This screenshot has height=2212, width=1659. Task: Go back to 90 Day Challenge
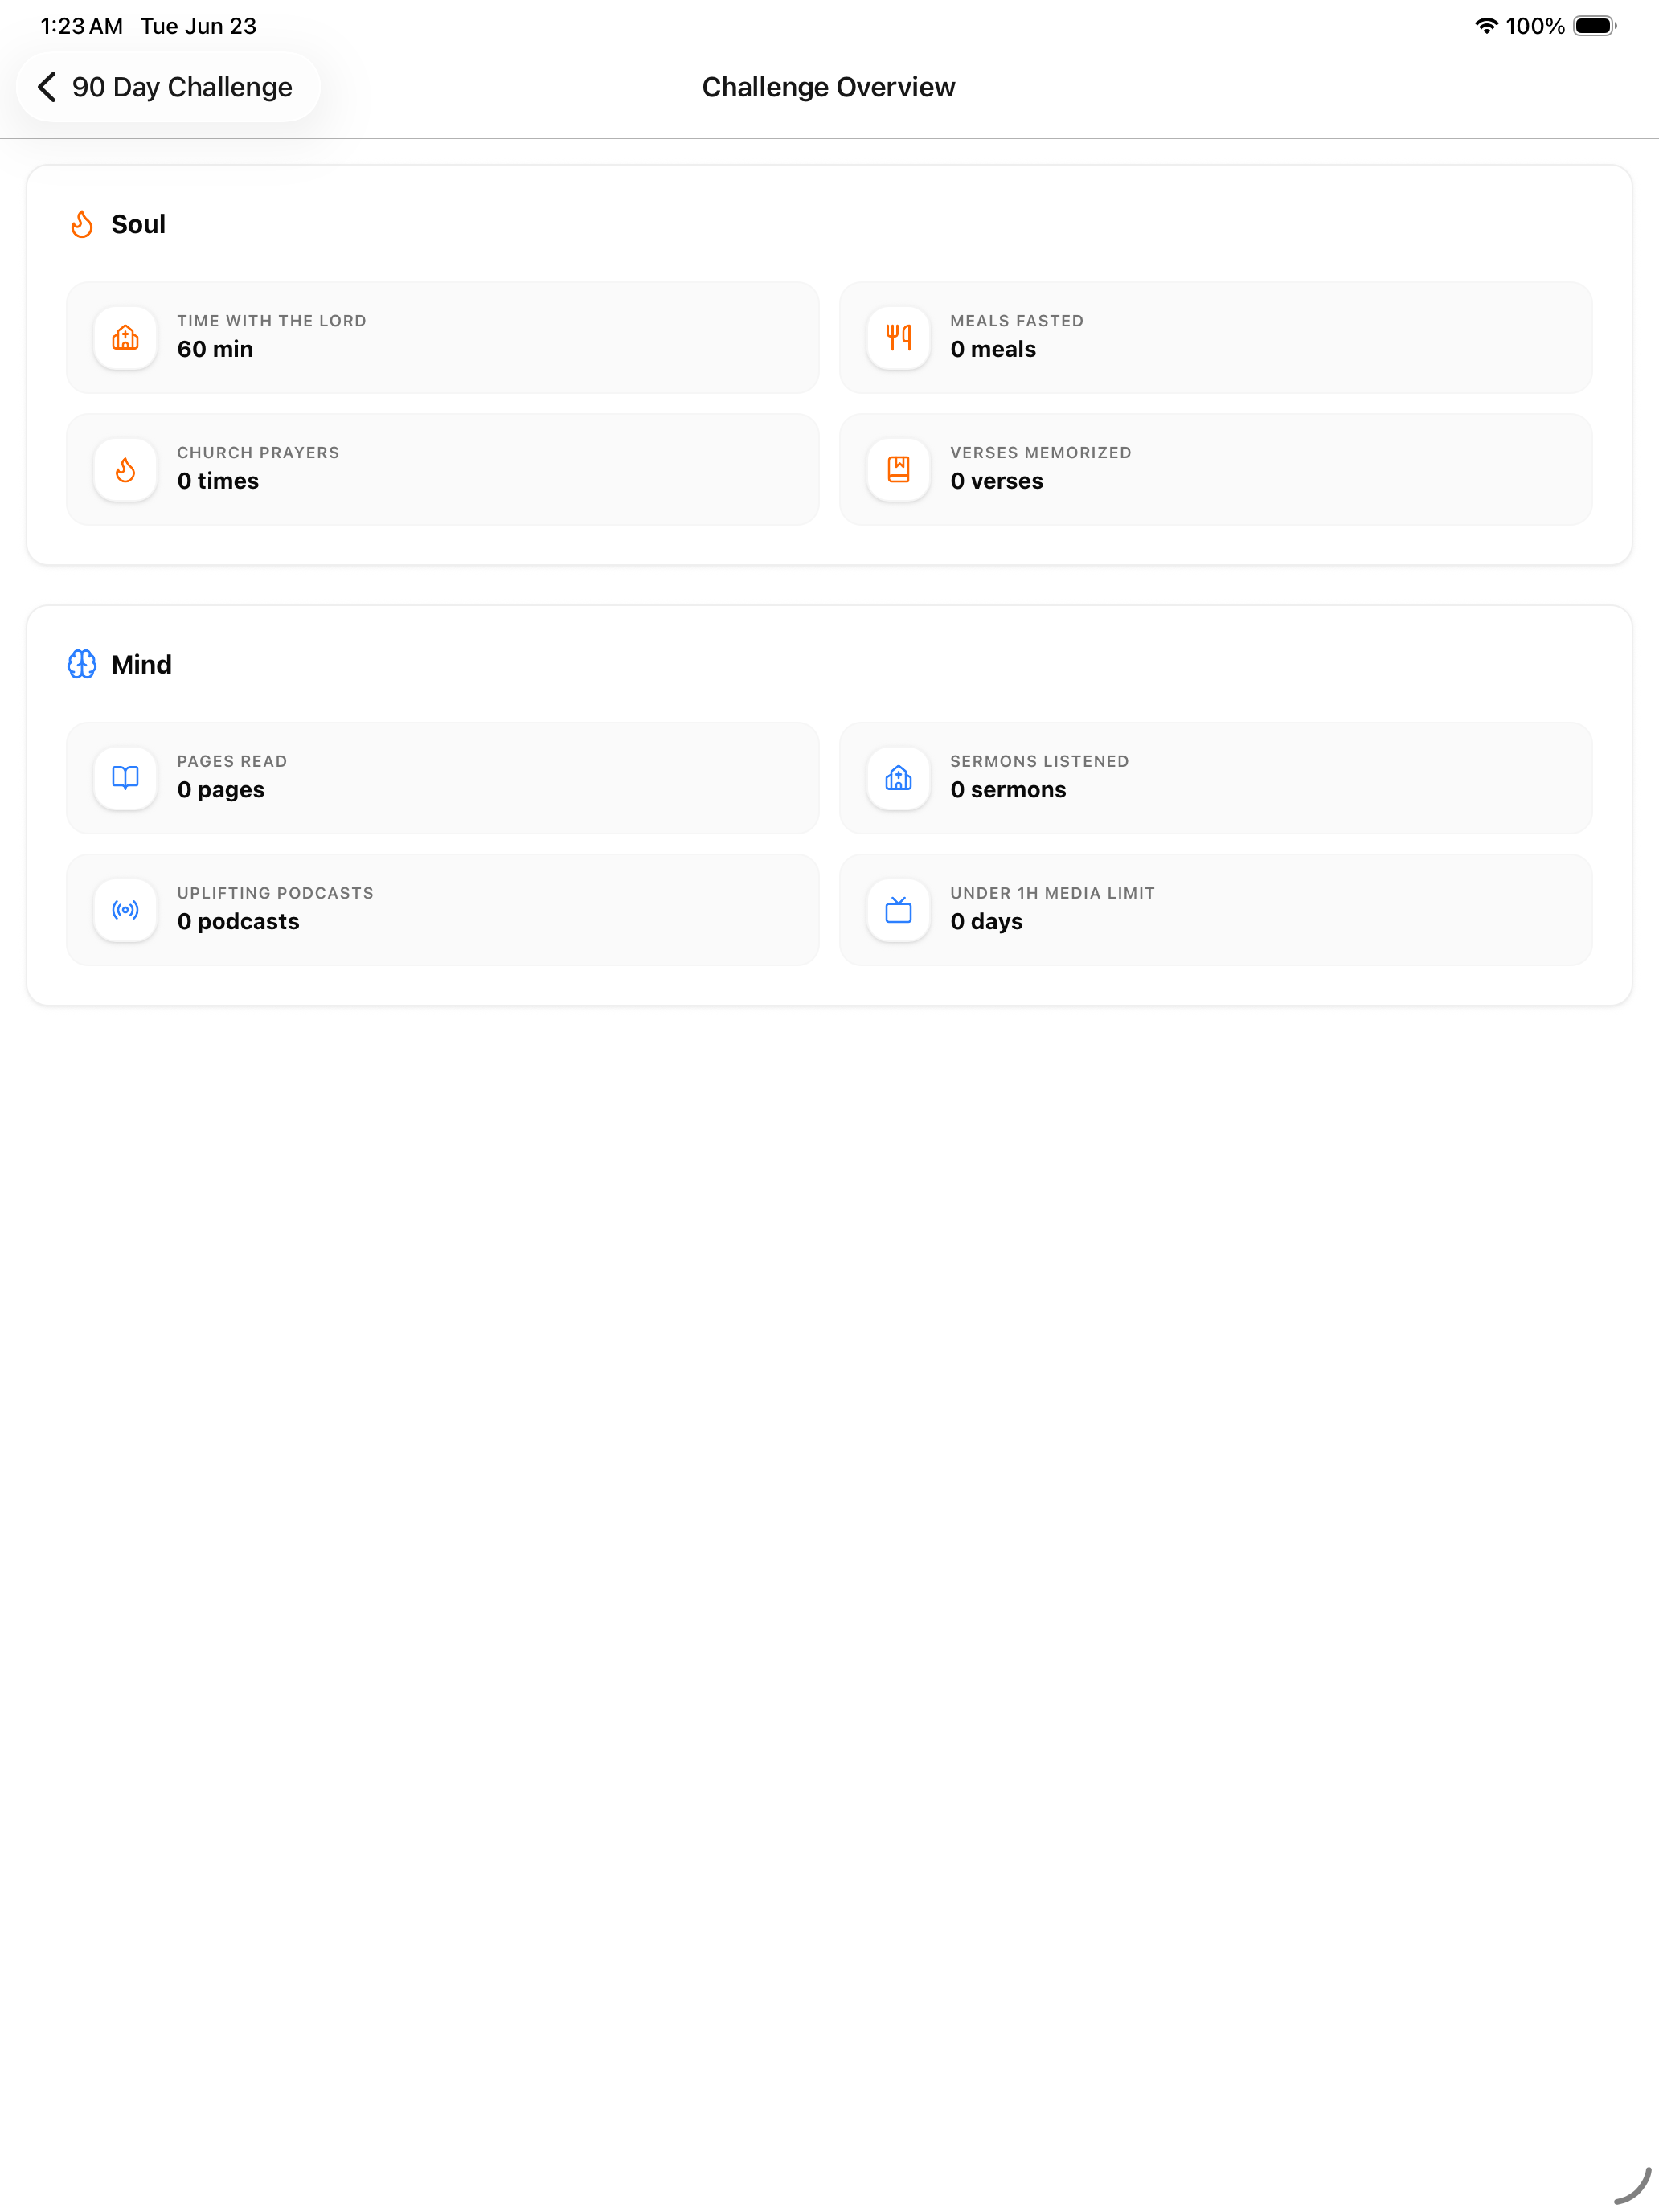pyautogui.click(x=168, y=87)
